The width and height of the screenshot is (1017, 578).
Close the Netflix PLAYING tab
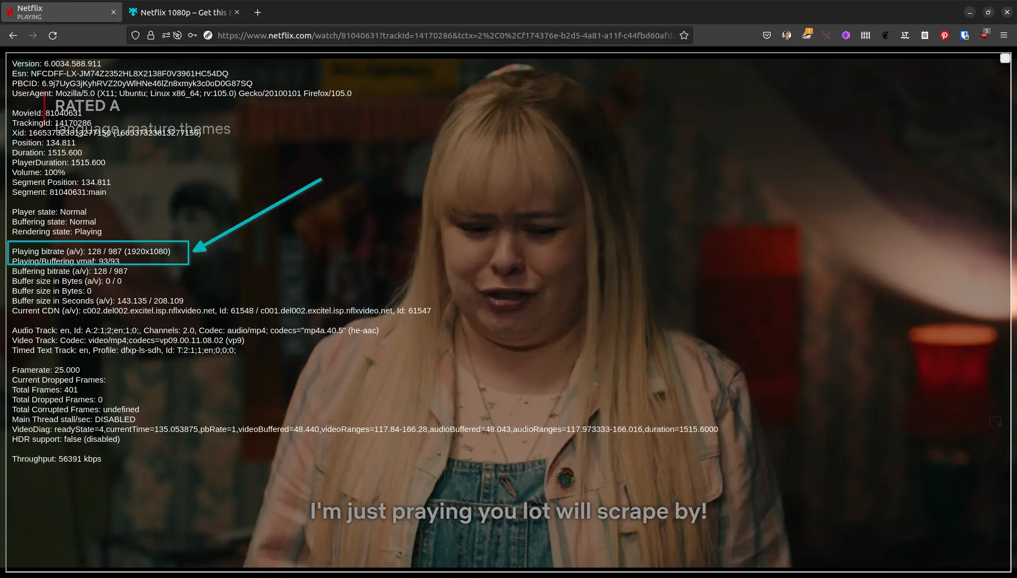click(x=114, y=12)
